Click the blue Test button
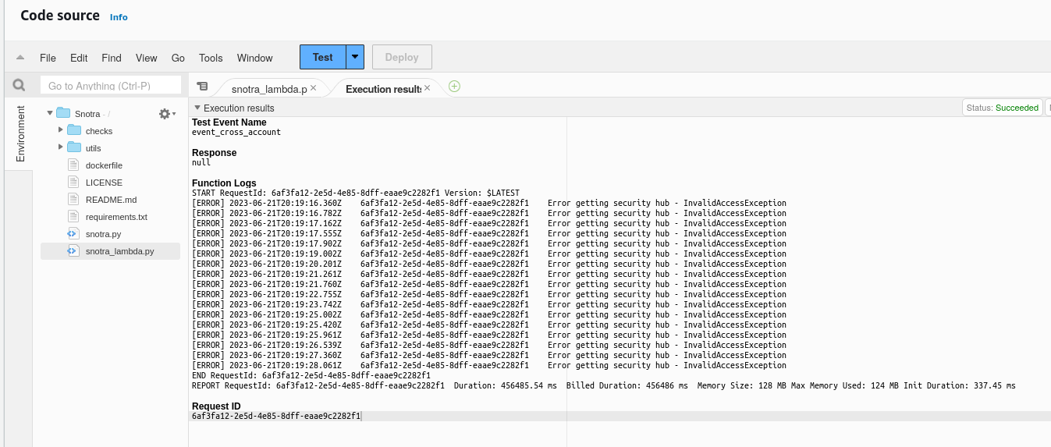This screenshot has height=447, width=1051. [x=322, y=57]
